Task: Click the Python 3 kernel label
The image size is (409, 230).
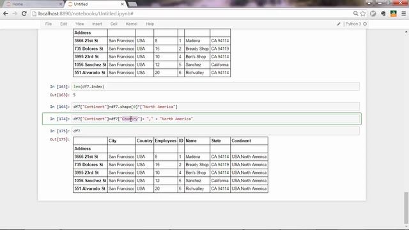Action: point(353,24)
